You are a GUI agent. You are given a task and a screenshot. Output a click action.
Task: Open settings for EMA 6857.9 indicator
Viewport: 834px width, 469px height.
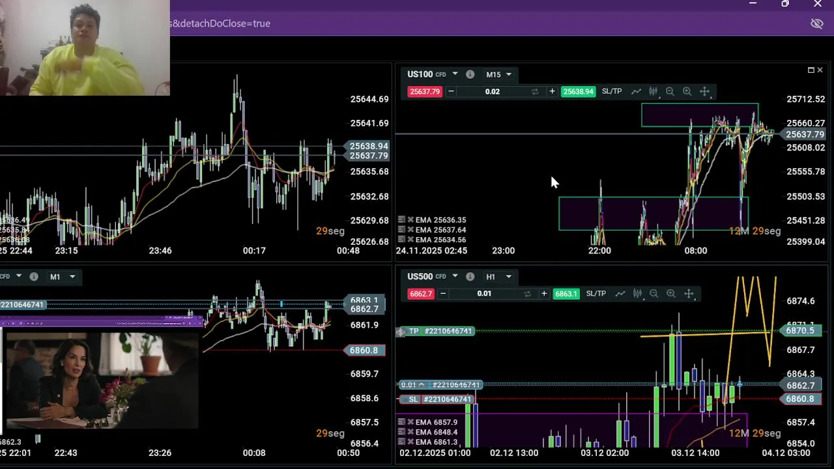[402, 422]
